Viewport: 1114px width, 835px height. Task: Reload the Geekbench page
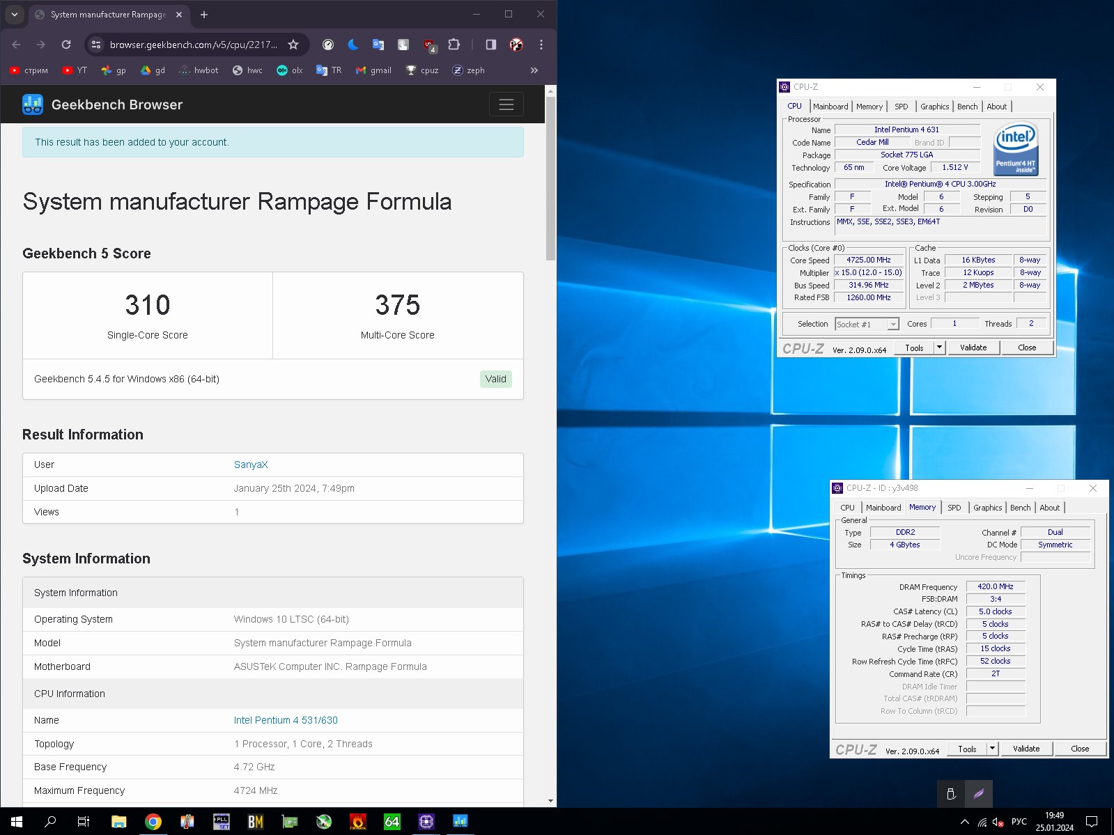pyautogui.click(x=66, y=45)
